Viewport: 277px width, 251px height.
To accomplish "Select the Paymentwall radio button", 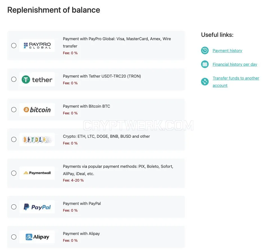I will [14, 173].
